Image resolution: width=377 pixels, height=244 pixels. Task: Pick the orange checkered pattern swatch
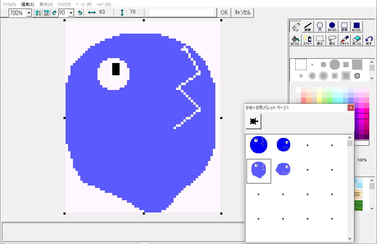coord(358,194)
